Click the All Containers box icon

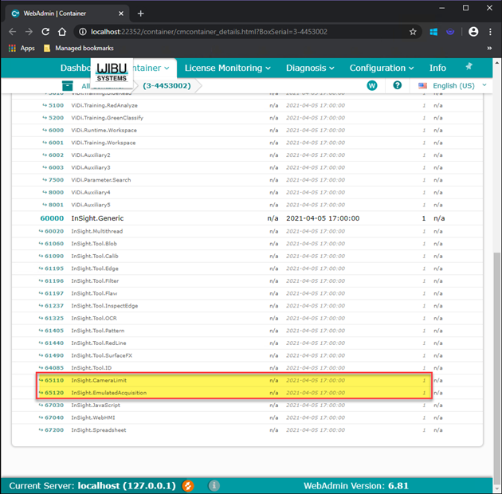(68, 86)
